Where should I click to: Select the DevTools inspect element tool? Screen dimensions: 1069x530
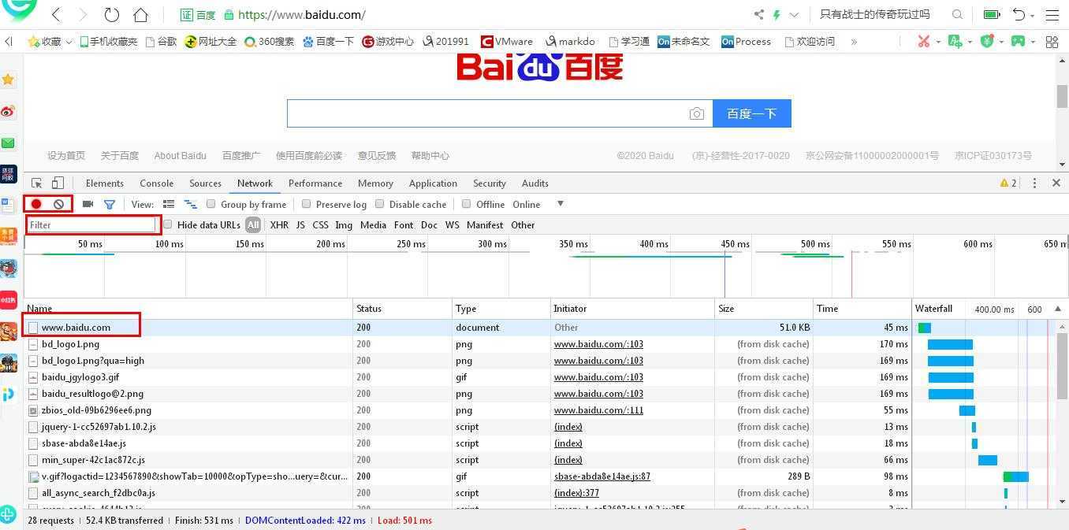click(36, 183)
